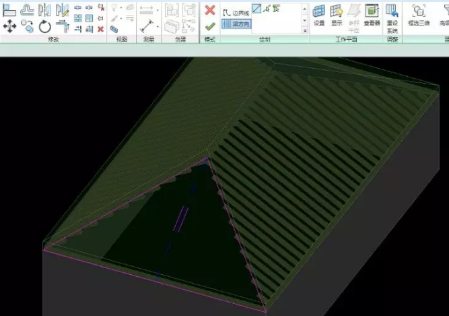Open the Measure tool dropdown arrow
Viewport: 449px width, 316px height.
coord(158,27)
